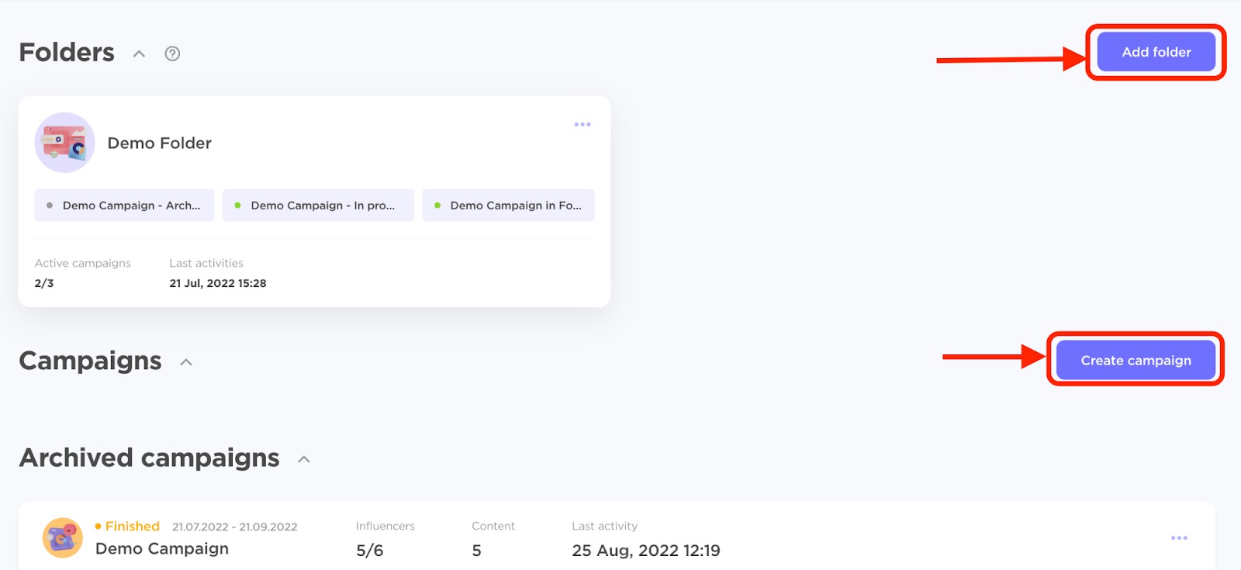Click the archived Demo Campaign avatar icon

coord(63,537)
